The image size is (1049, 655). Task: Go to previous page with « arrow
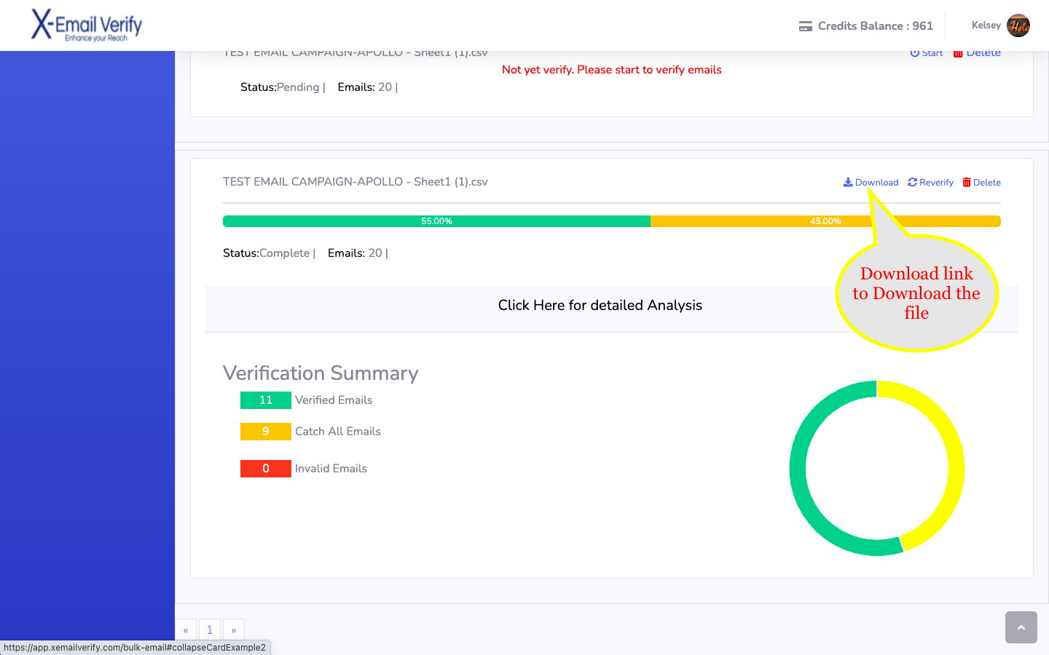(x=186, y=630)
